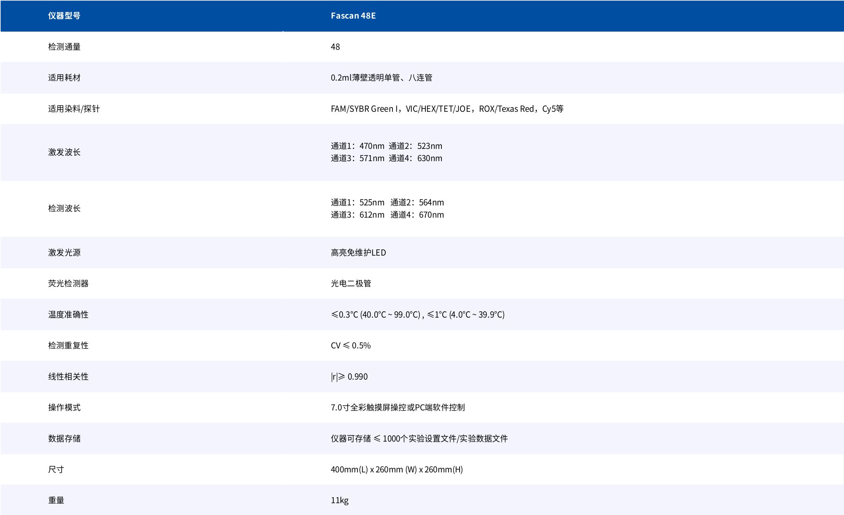
Task: Select the '11kg' weight value
Action: (340, 501)
